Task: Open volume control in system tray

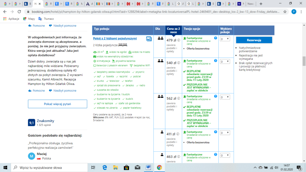Action: click(x=276, y=168)
